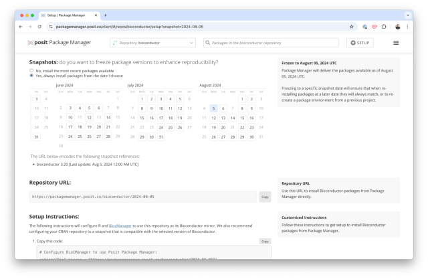Image resolution: width=428 pixels, height=279 pixels.
Task: Open the BiocManager link
Action: coord(120,227)
